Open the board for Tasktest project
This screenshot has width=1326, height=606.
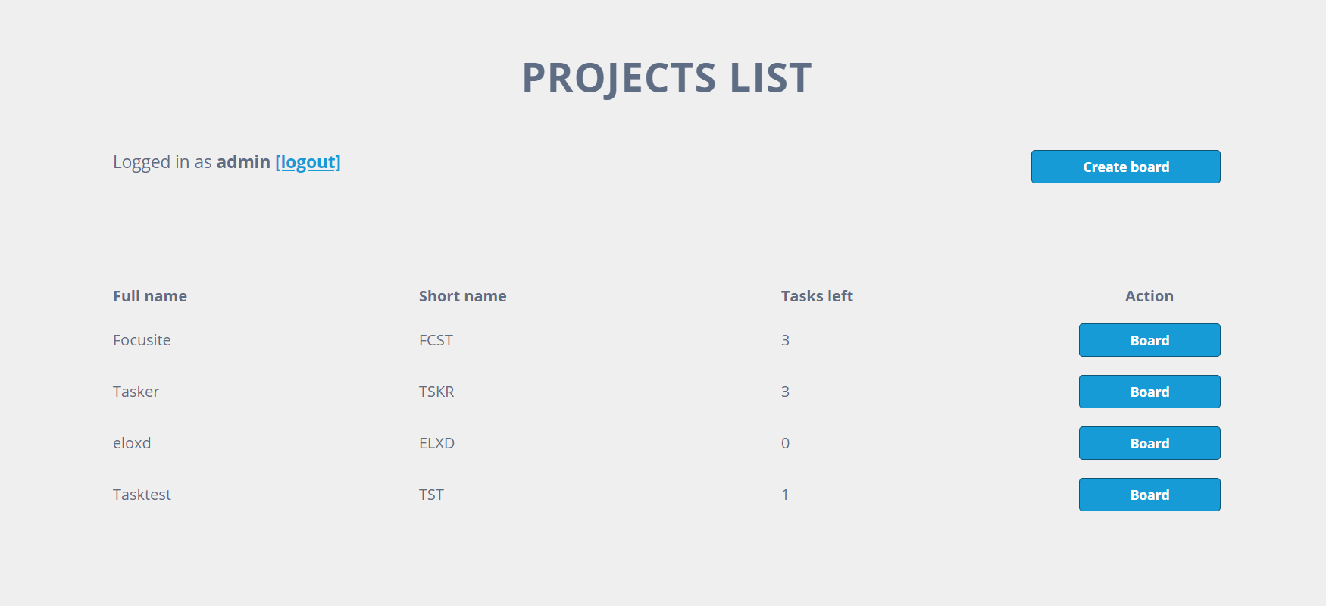click(x=1149, y=495)
